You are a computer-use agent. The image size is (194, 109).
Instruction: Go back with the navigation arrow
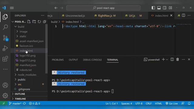tap(56, 8)
